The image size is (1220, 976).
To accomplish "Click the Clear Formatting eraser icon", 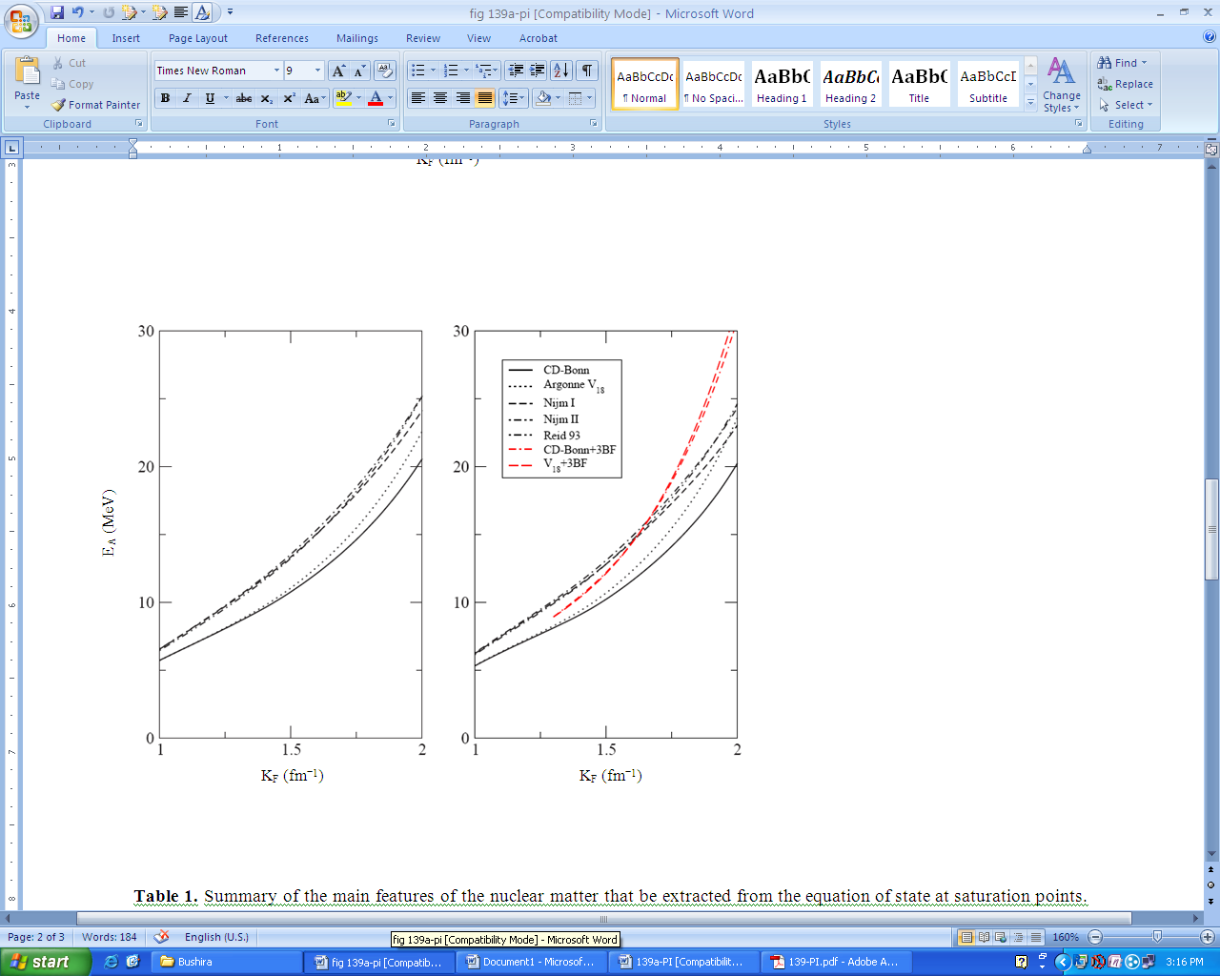I will pyautogui.click(x=385, y=71).
